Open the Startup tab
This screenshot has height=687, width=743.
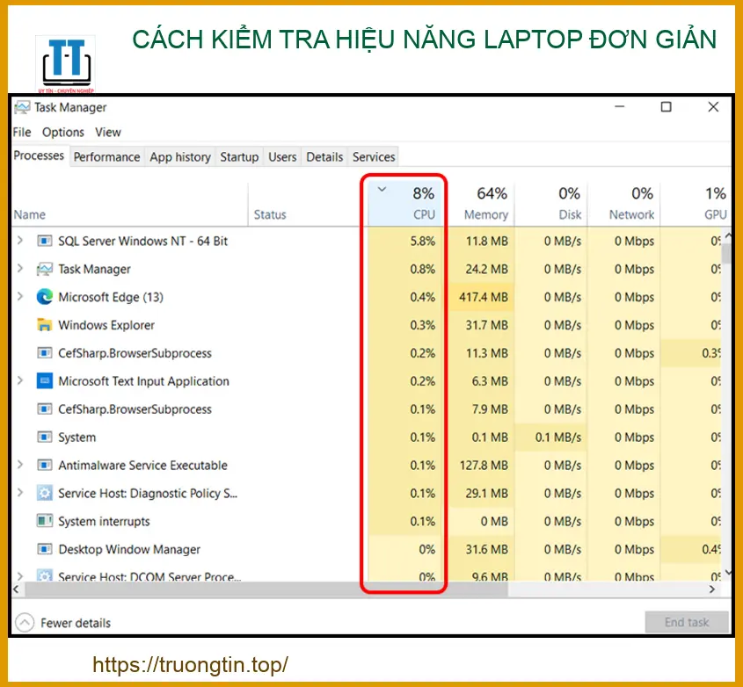(239, 157)
